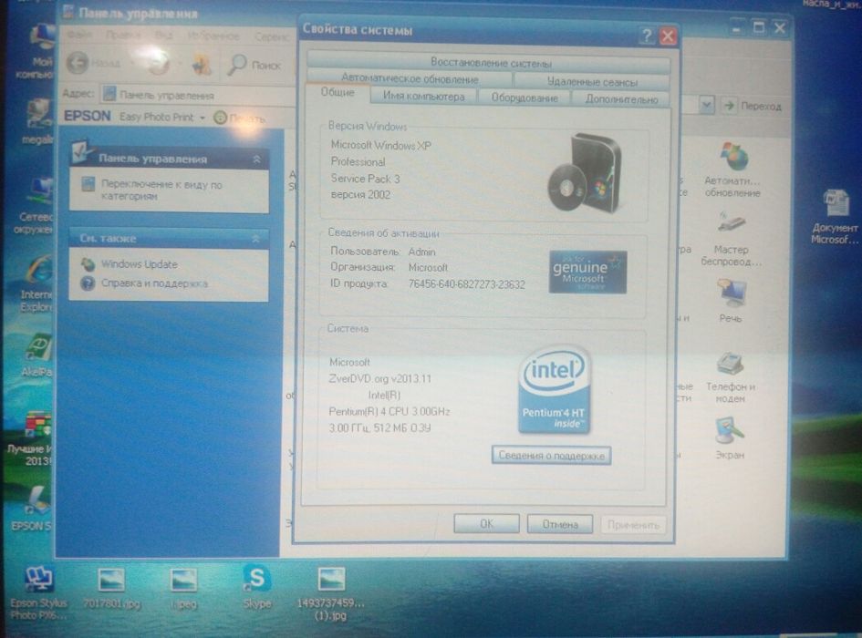Open help via question mark button
The image size is (862, 638).
647,36
